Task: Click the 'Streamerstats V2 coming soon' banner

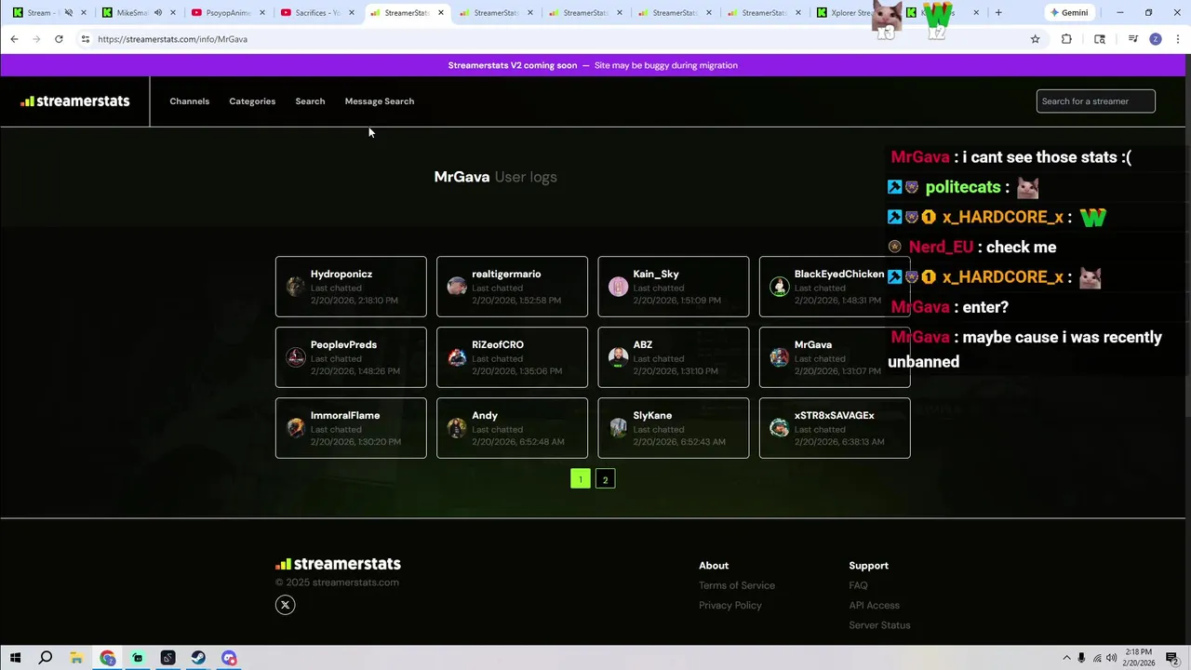Action: [x=593, y=65]
